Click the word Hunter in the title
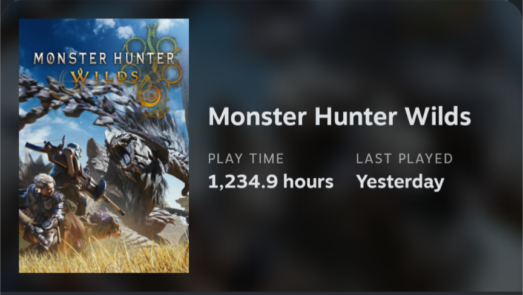This screenshot has width=523, height=295. tap(356, 117)
